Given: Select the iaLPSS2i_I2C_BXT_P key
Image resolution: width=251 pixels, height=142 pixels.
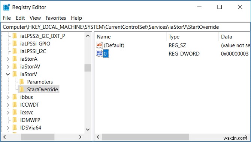Looking at the screenshot, I should [43, 36].
